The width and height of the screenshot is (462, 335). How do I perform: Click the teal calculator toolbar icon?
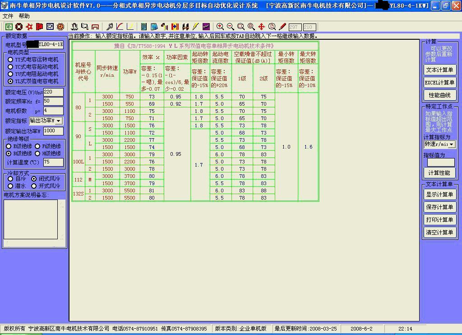(x=144, y=27)
